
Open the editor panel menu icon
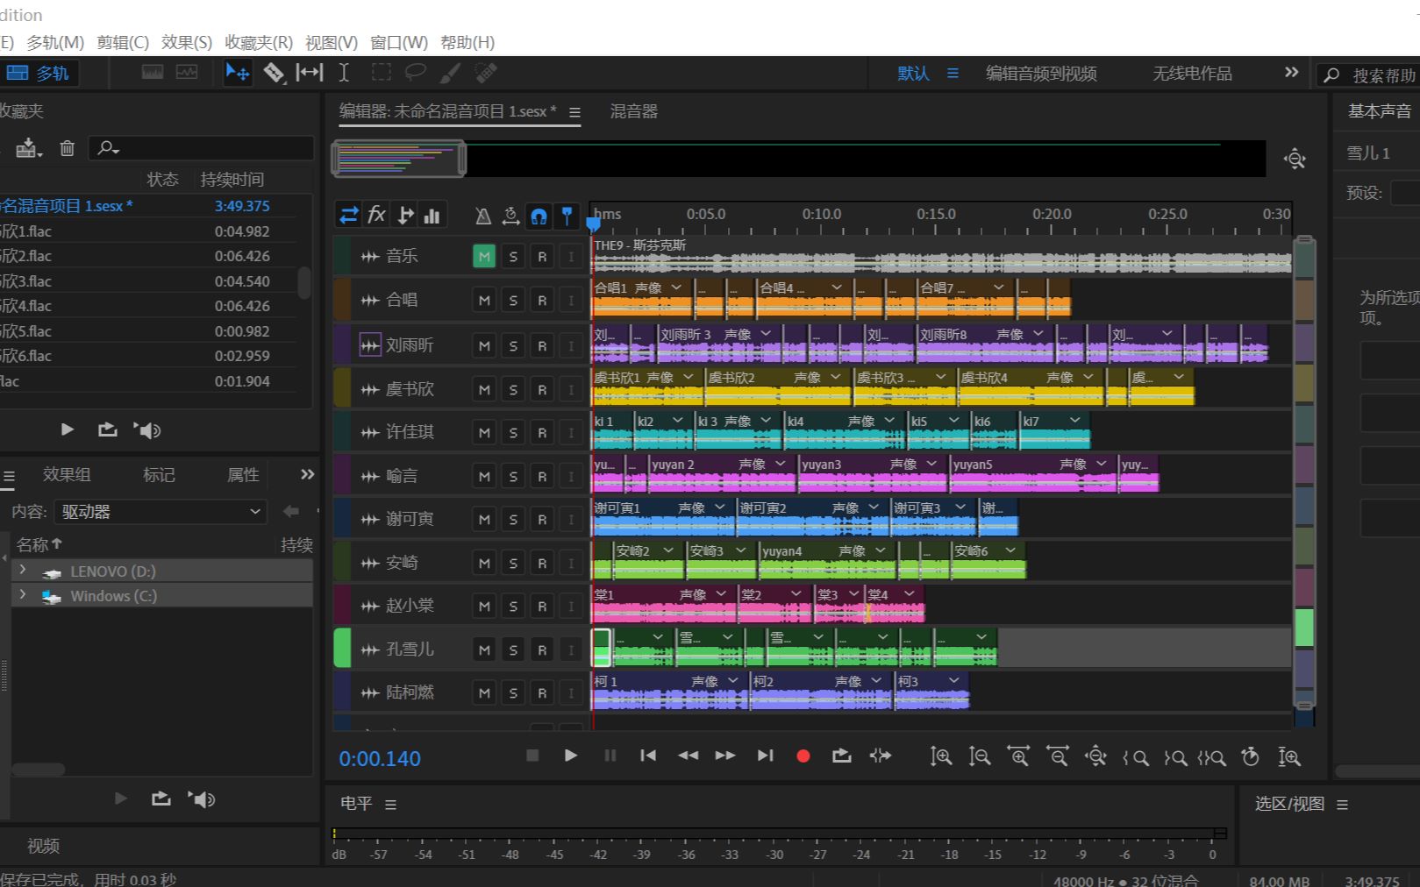point(574,112)
